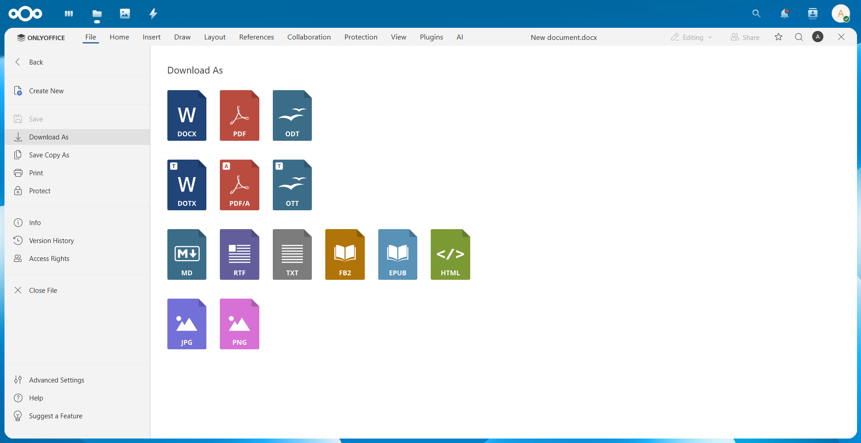Image resolution: width=861 pixels, height=443 pixels.
Task: Choose the EPUB format icon
Action: (x=398, y=254)
